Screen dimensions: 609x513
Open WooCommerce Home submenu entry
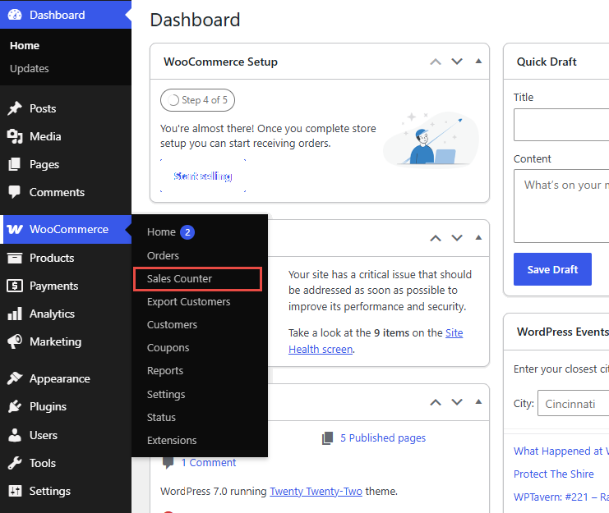(161, 232)
